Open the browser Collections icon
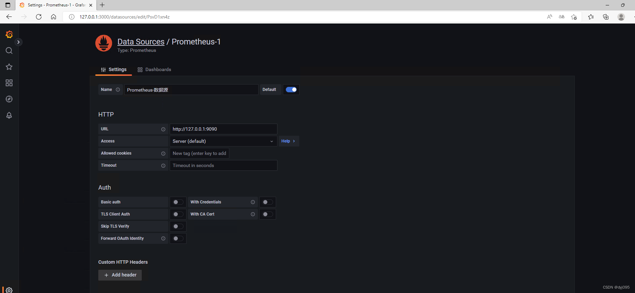 click(x=606, y=17)
